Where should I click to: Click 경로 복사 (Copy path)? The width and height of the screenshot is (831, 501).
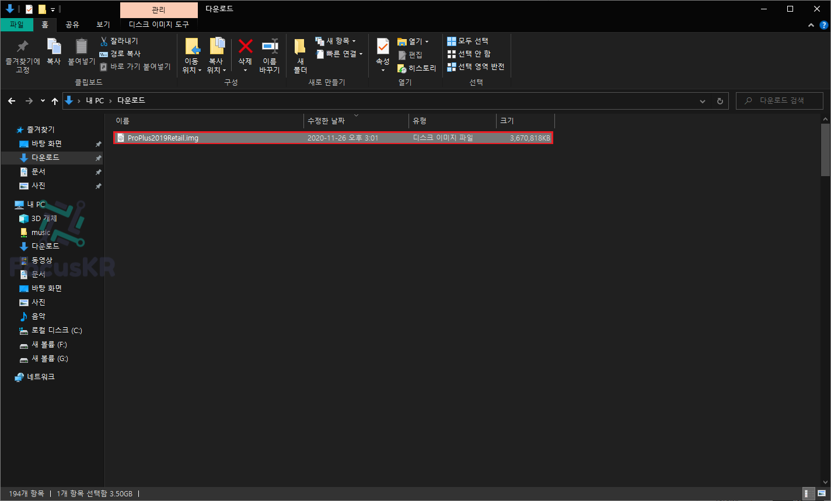120,54
